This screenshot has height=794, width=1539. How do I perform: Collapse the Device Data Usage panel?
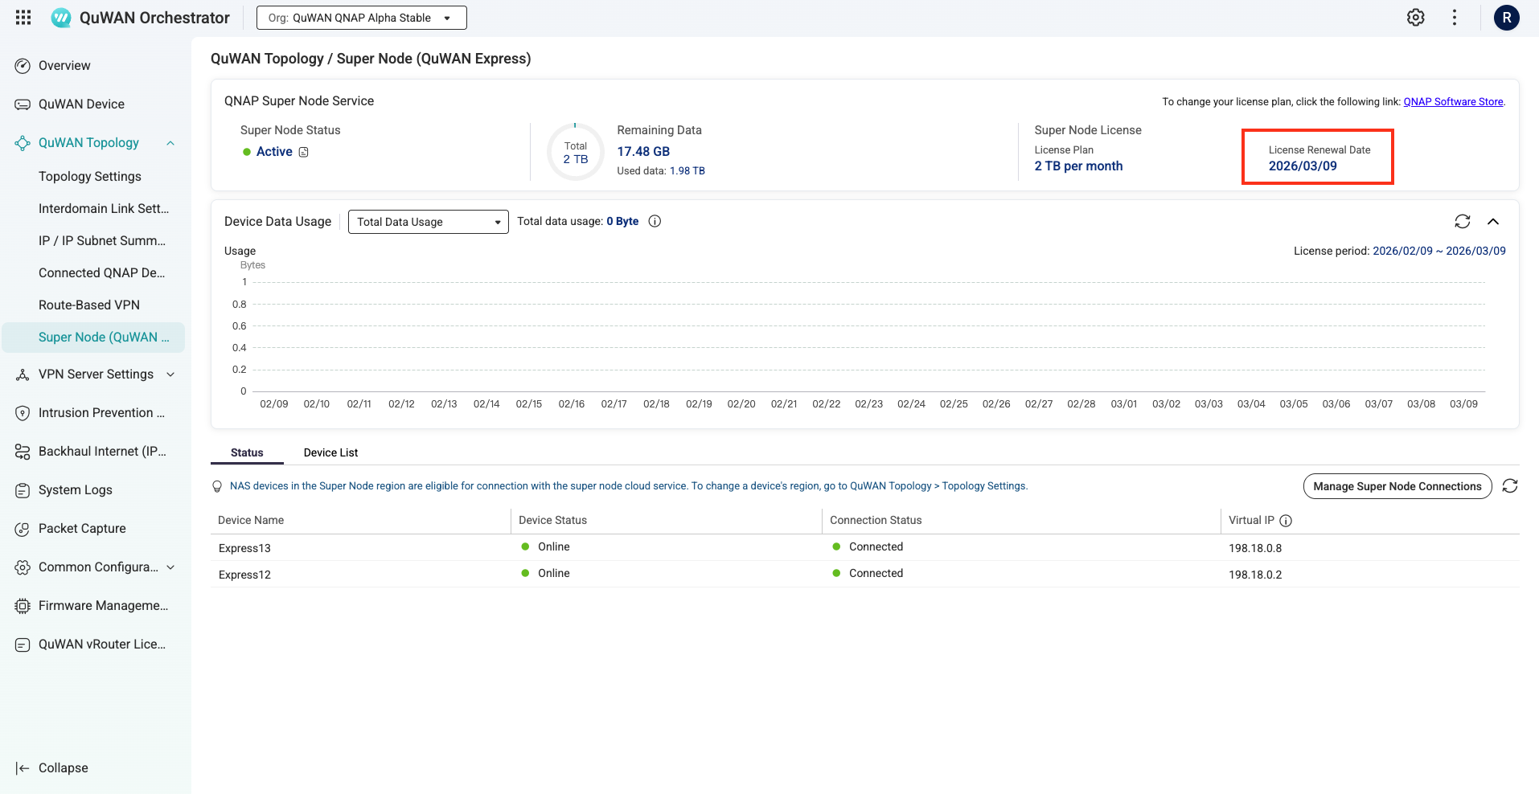[x=1493, y=222]
